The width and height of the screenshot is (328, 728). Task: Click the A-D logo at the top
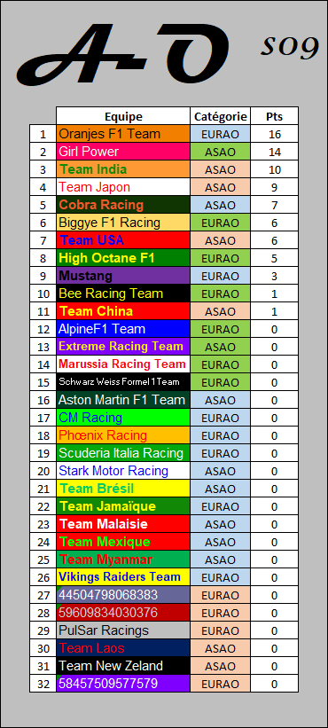[x=123, y=54]
